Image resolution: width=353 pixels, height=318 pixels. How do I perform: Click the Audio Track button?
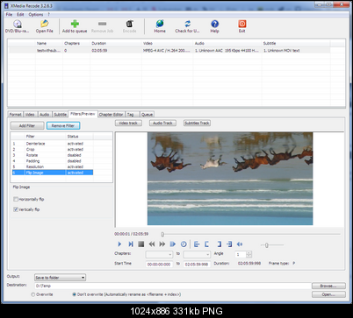[162, 123]
